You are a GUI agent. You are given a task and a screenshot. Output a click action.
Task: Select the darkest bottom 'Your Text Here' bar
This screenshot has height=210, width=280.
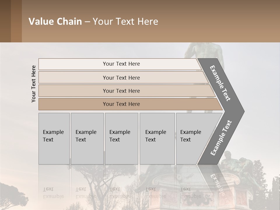coord(121,104)
